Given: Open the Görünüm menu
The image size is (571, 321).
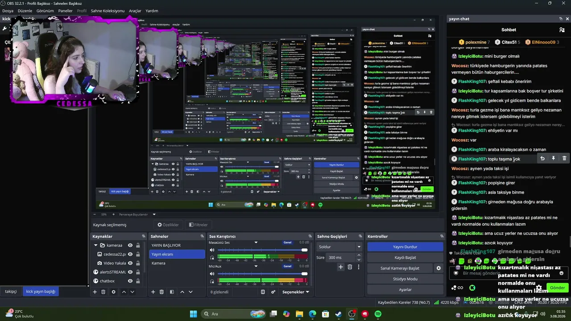Looking at the screenshot, I should point(45,11).
